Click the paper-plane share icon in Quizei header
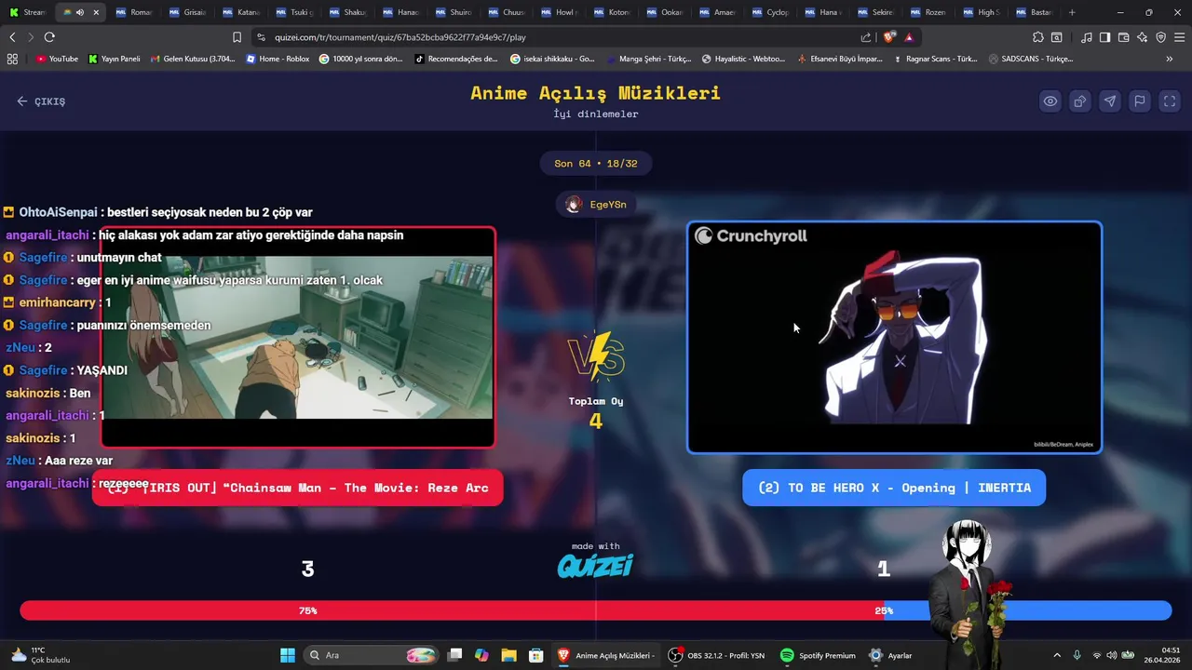Viewport: 1192px width, 670px height. [x=1109, y=101]
